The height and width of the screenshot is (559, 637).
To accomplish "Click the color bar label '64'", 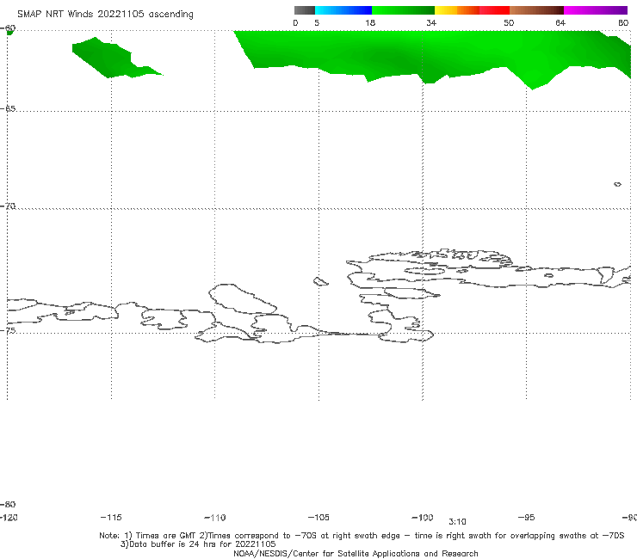I will 560,22.
